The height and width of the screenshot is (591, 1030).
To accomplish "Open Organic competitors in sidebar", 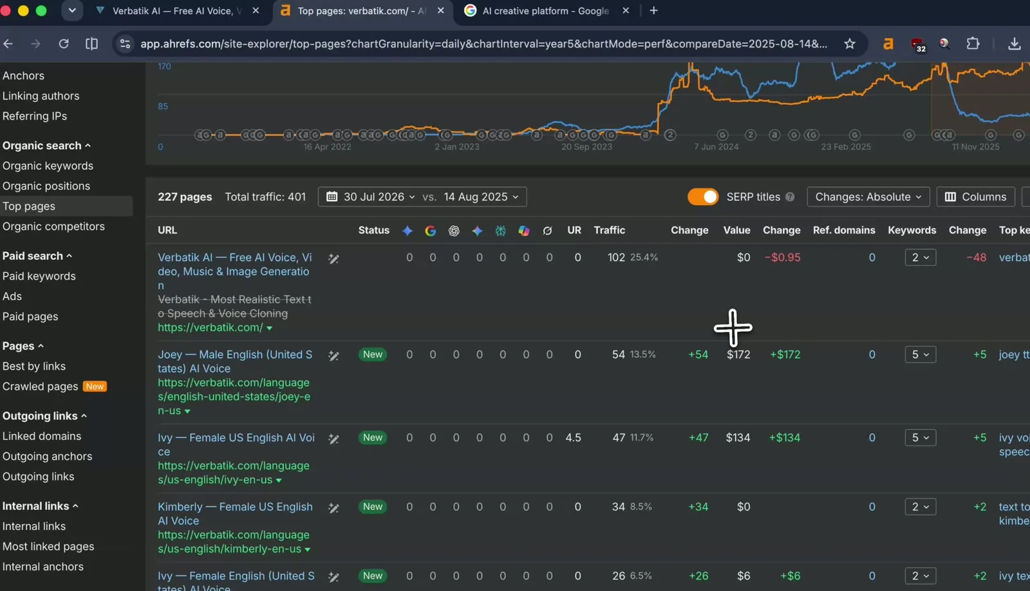I will (x=53, y=226).
